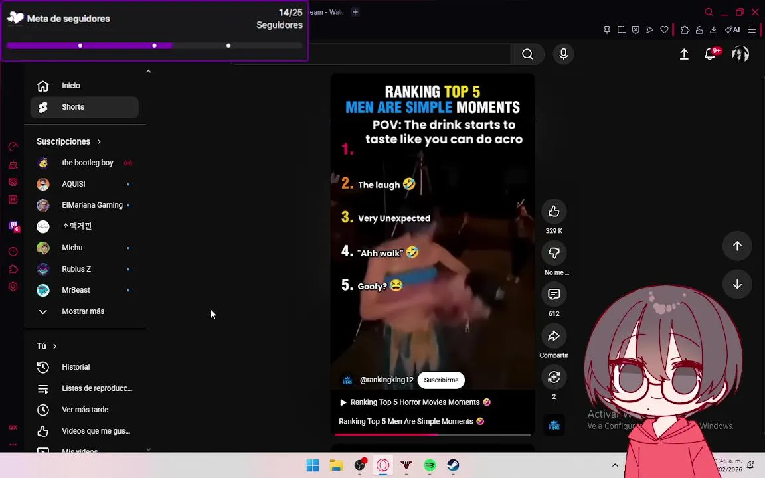This screenshot has height=478, width=765.
Task: Open File Explorer from taskbar
Action: pyautogui.click(x=336, y=465)
